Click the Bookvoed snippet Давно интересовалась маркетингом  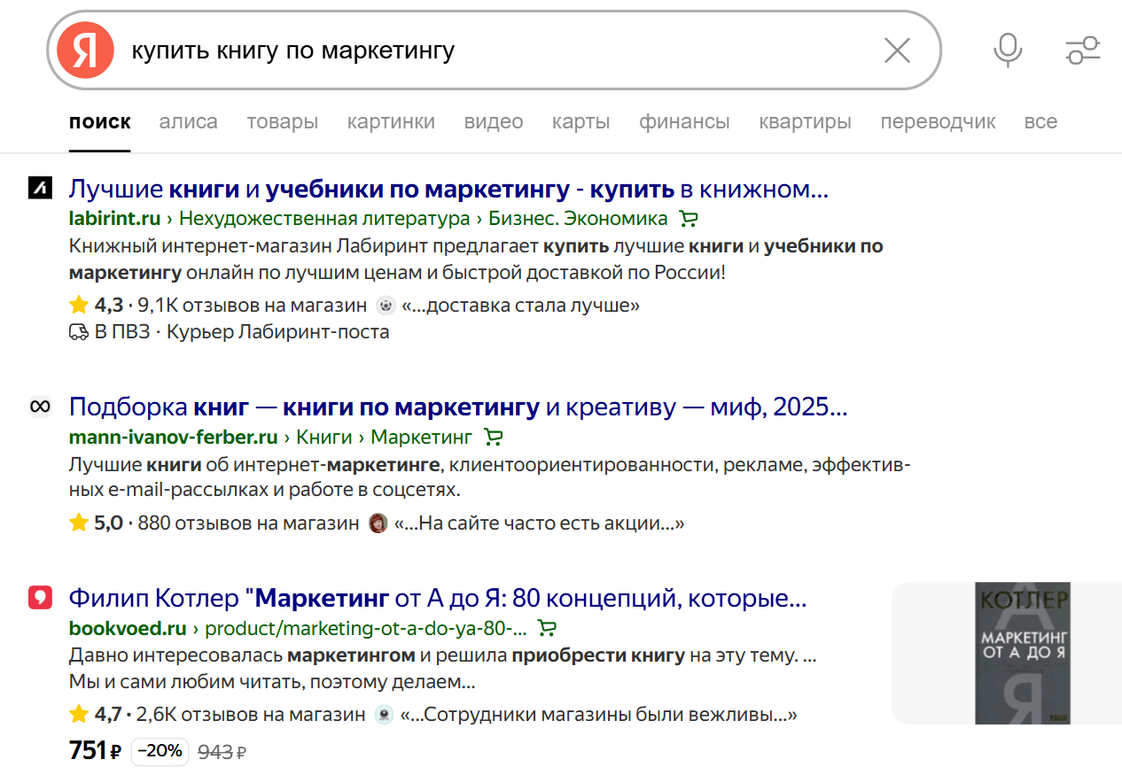point(442,669)
